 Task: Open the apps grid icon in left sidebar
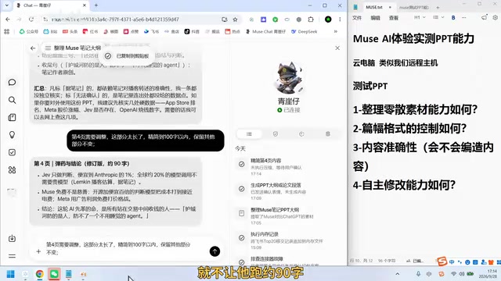point(13,170)
